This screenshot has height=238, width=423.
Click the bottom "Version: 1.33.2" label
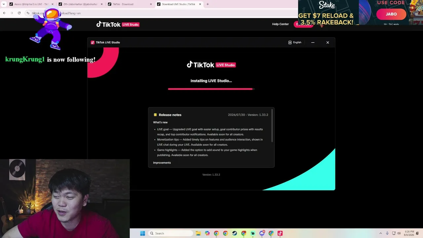tap(211, 175)
